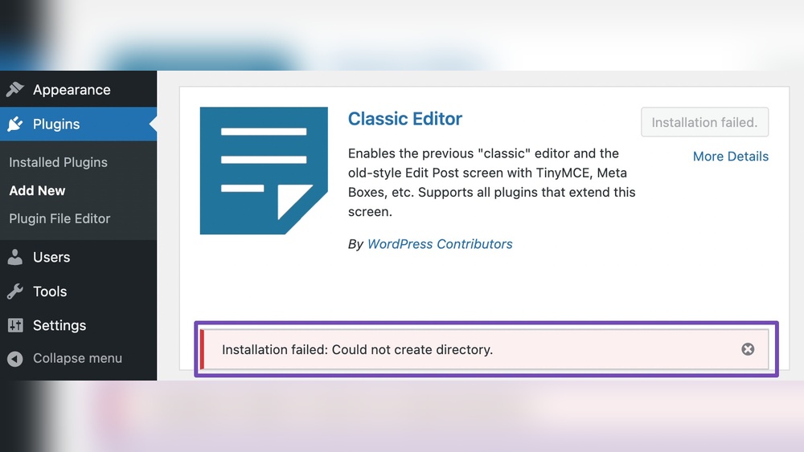The width and height of the screenshot is (804, 452).
Task: Go to Installed Plugins
Action: coord(59,162)
